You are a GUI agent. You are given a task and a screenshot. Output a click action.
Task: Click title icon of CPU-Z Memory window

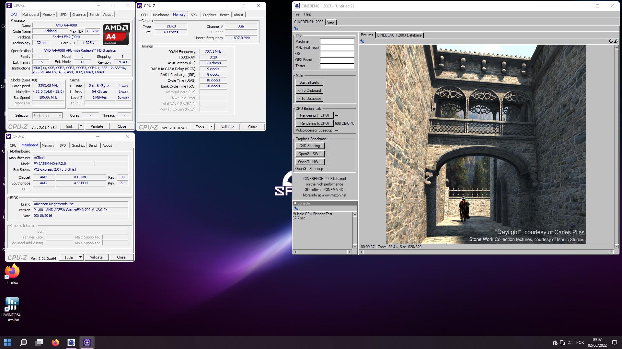point(140,5)
